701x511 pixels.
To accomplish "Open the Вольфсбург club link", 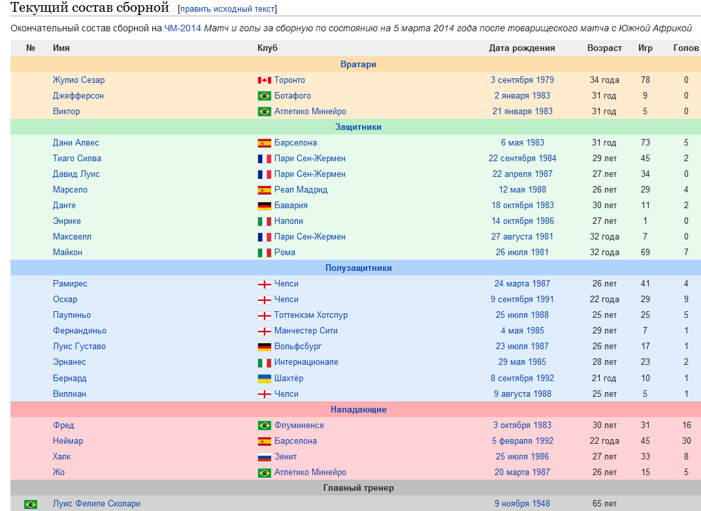I will coord(298,346).
